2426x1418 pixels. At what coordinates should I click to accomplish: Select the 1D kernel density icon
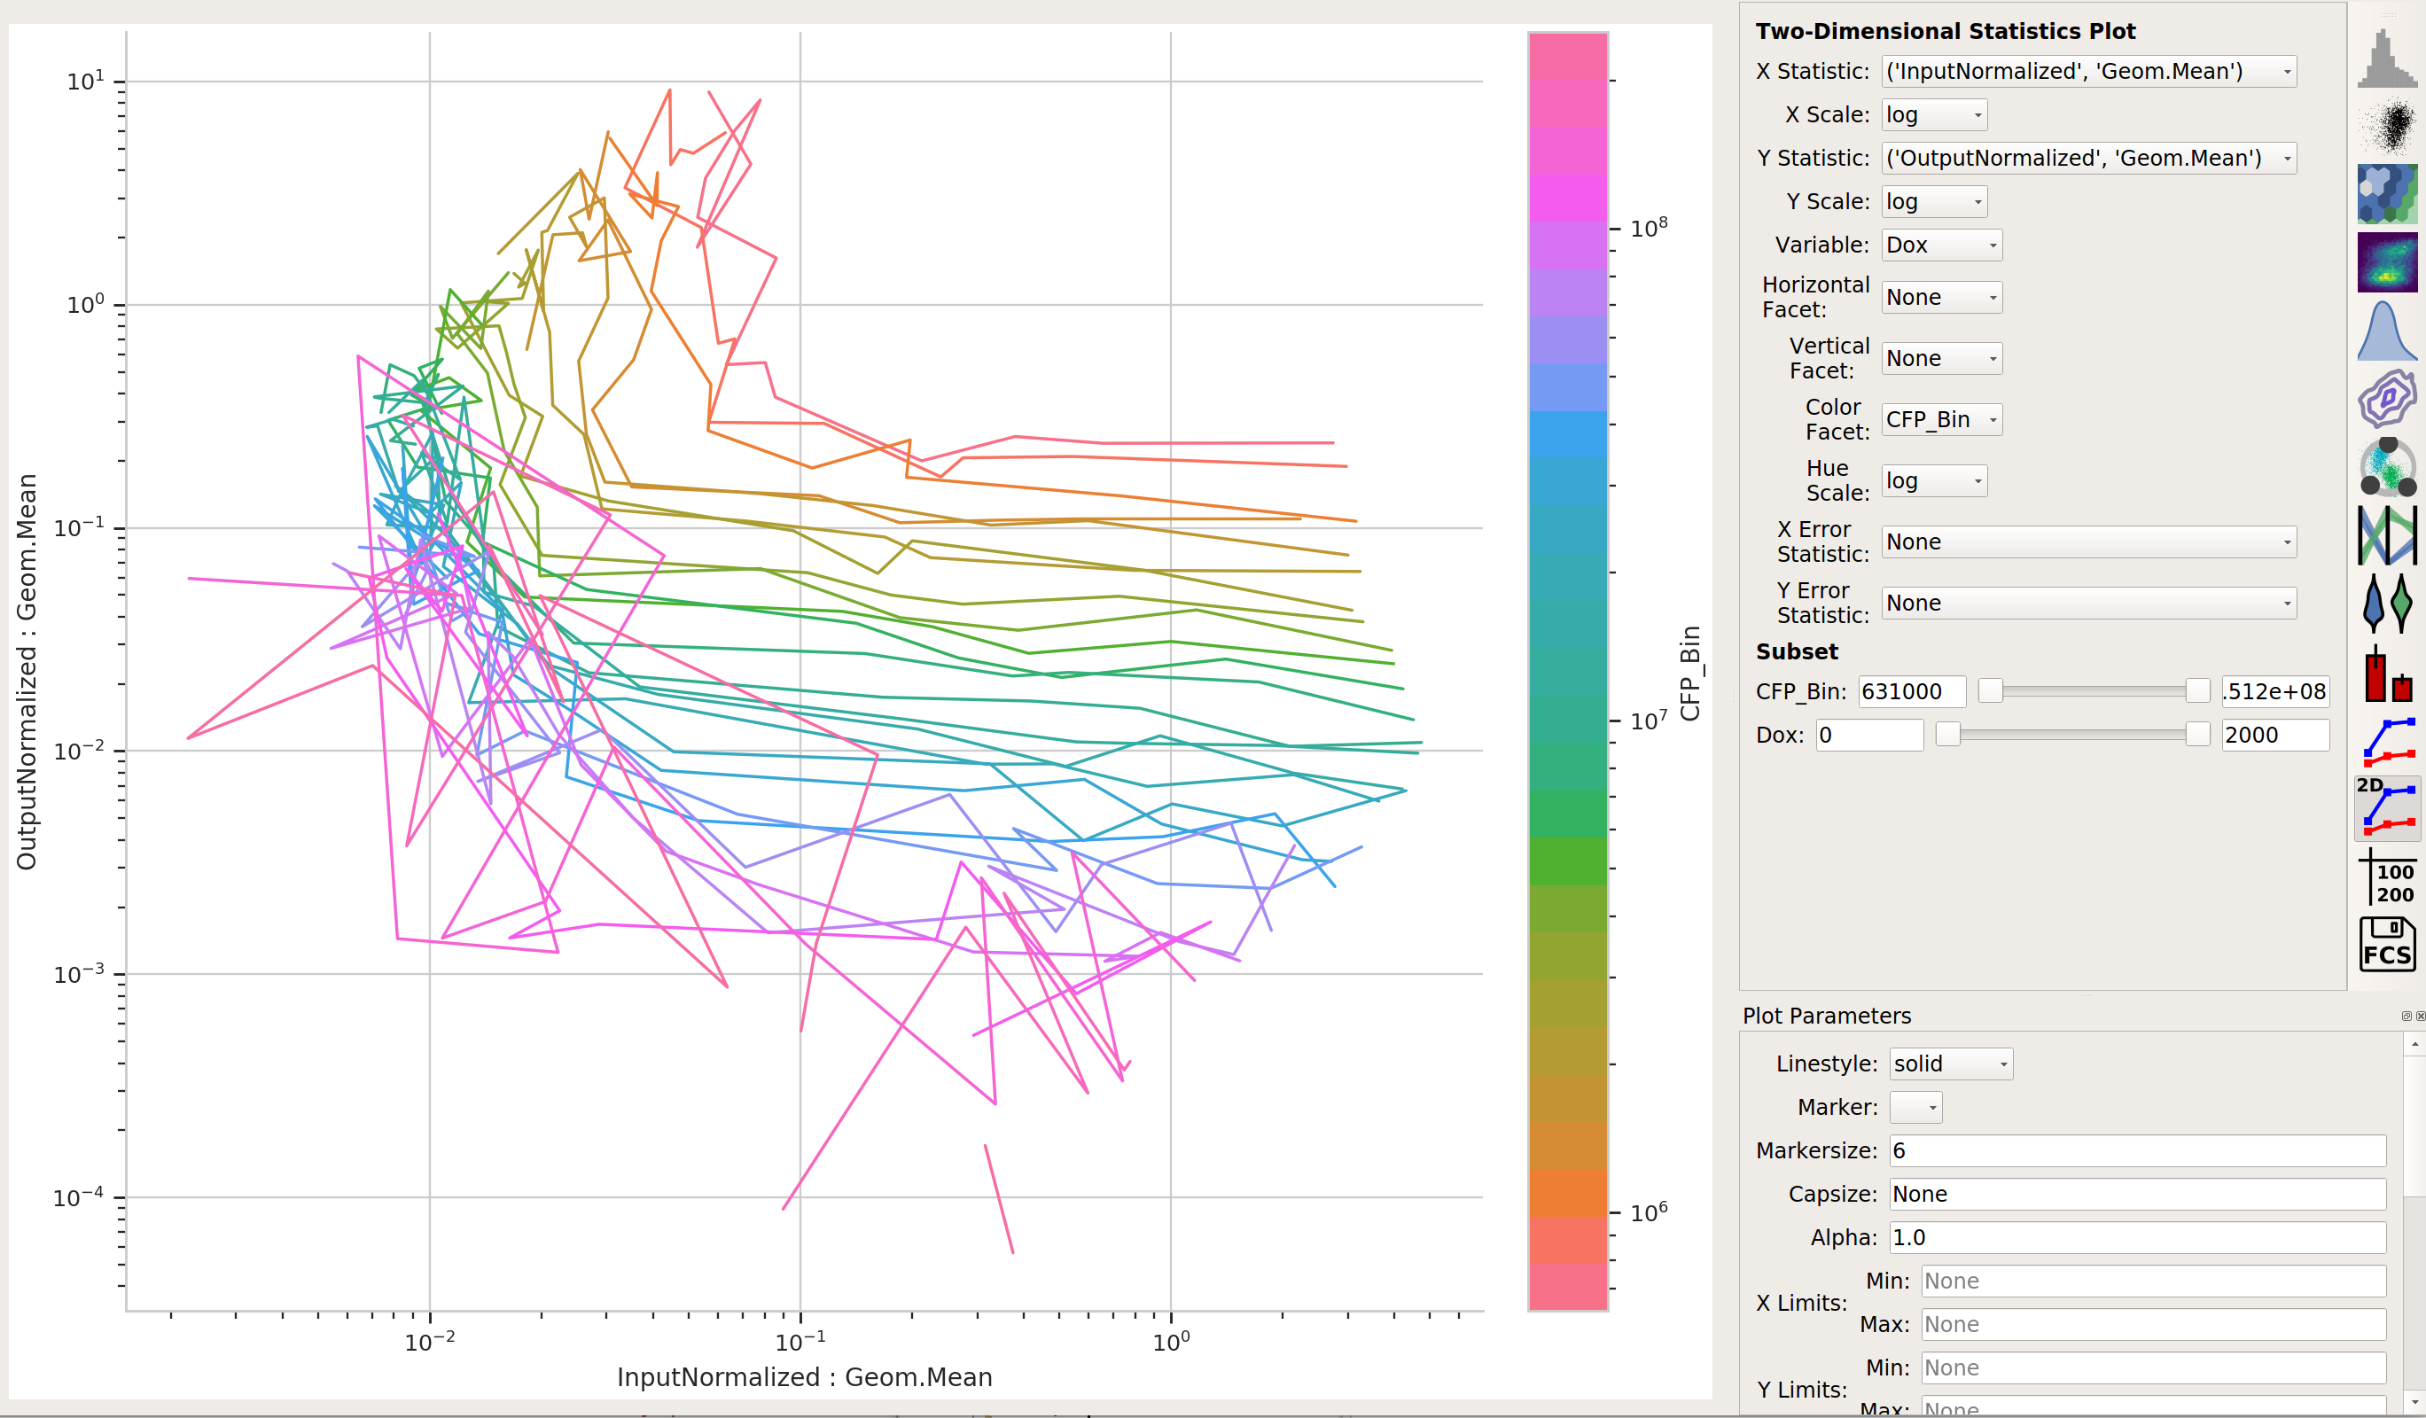click(2386, 331)
